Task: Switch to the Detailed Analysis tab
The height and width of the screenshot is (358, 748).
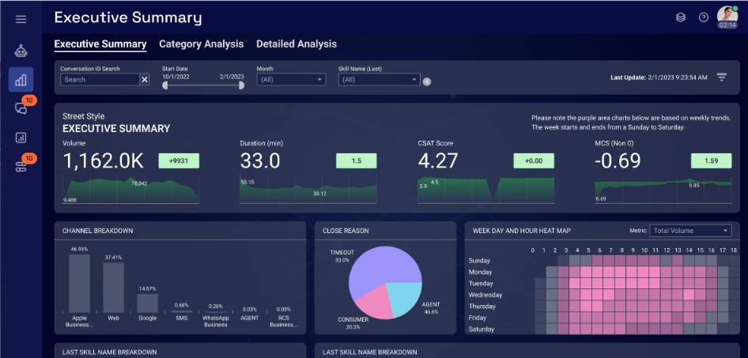Action: [297, 44]
